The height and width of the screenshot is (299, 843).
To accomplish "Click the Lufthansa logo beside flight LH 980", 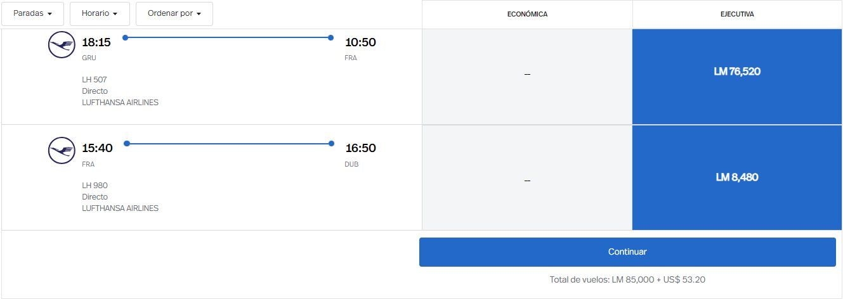I will [x=62, y=151].
